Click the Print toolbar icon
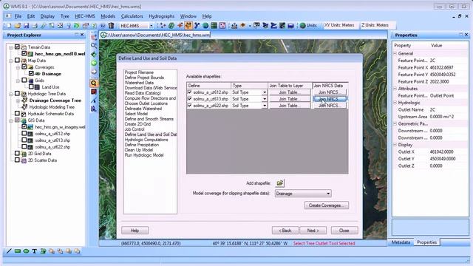Screen dimensions: 473x266 [35, 26]
